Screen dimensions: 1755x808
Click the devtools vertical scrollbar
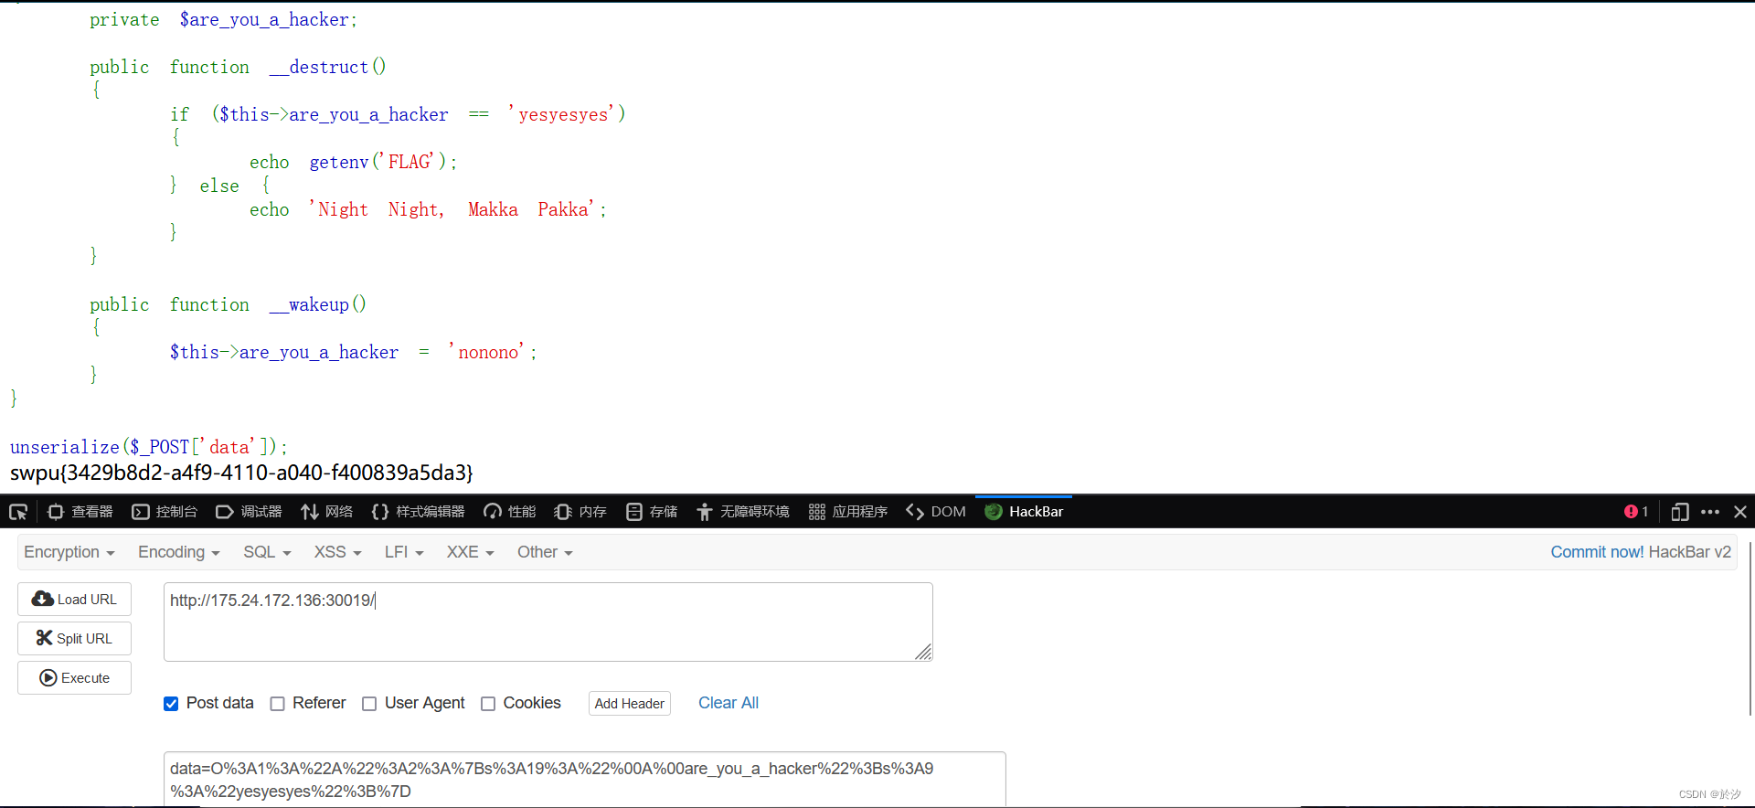[1750, 629]
